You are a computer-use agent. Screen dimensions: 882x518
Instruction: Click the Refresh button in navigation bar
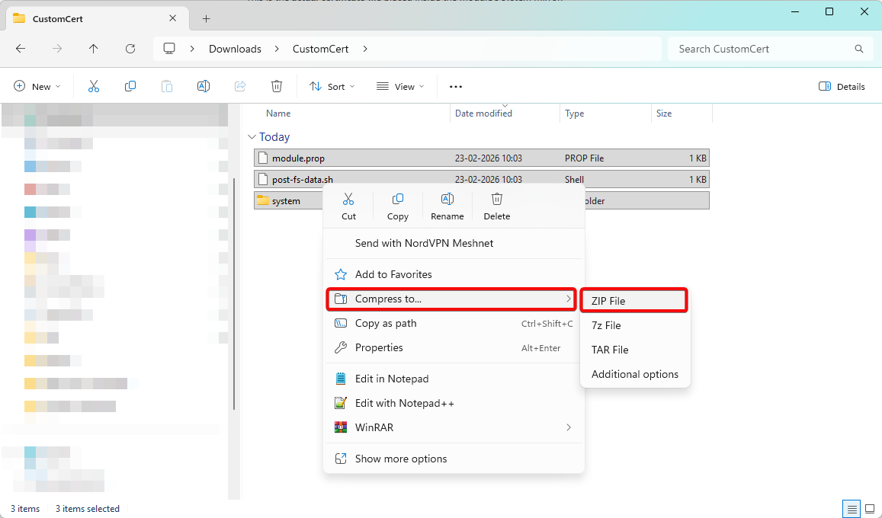130,49
